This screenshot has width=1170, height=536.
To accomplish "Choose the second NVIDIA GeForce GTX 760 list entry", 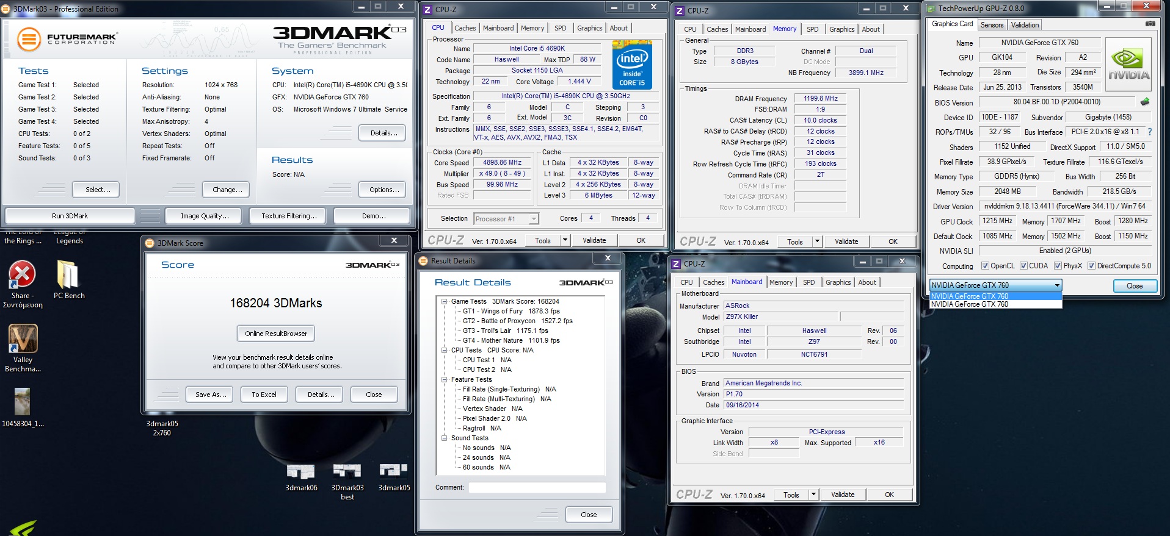I will (x=995, y=304).
